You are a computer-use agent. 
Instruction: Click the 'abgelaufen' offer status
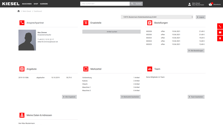pyautogui.click(x=40, y=78)
